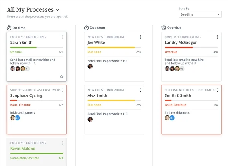Open the Sarah Smith card's three-dot menu
Screen dimensions: 228x166
point(63,37)
